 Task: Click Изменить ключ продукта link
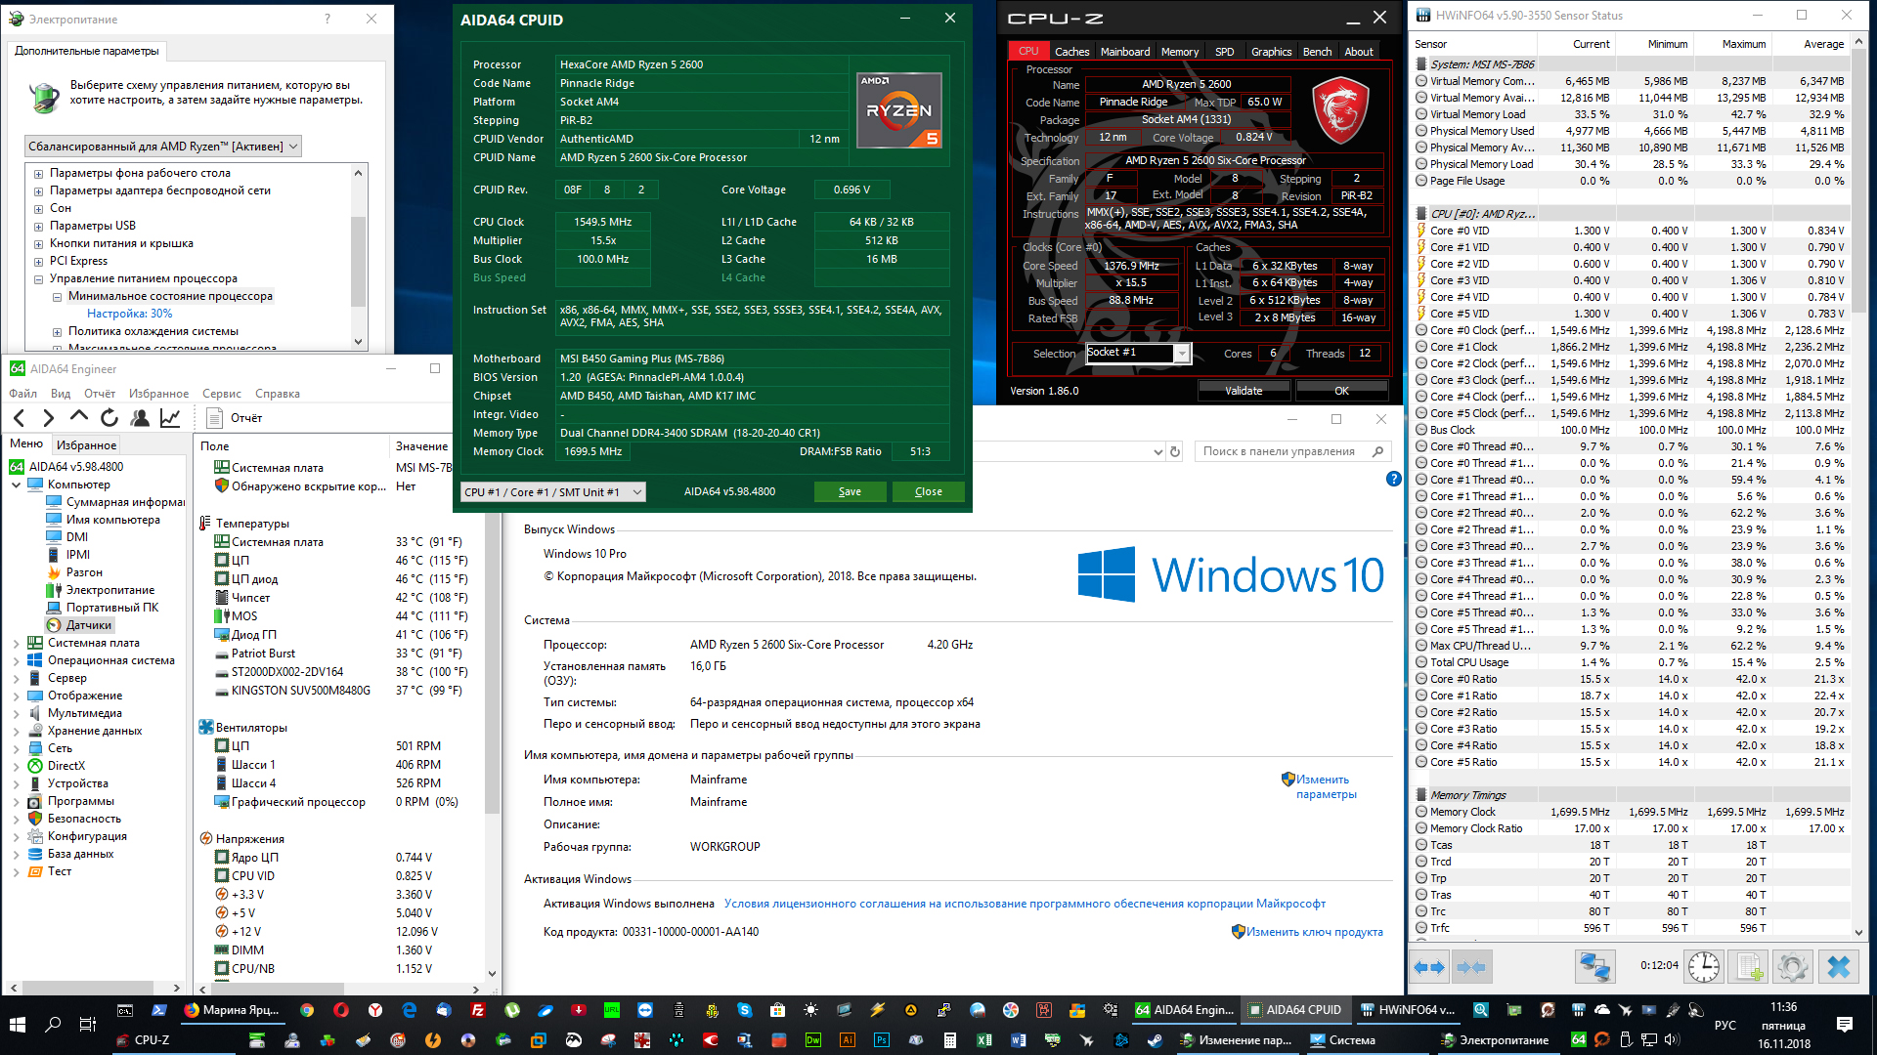[1313, 932]
